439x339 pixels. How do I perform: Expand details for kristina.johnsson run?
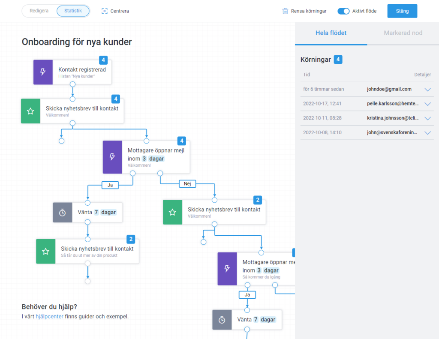pos(427,118)
